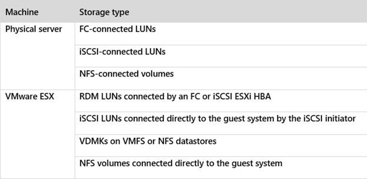Click the Machine column header
Image resolution: width=367 pixels, height=179 pixels.
(22, 12)
